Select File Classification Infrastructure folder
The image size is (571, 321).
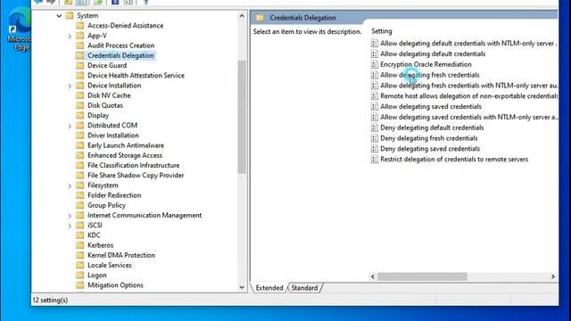[x=133, y=165]
